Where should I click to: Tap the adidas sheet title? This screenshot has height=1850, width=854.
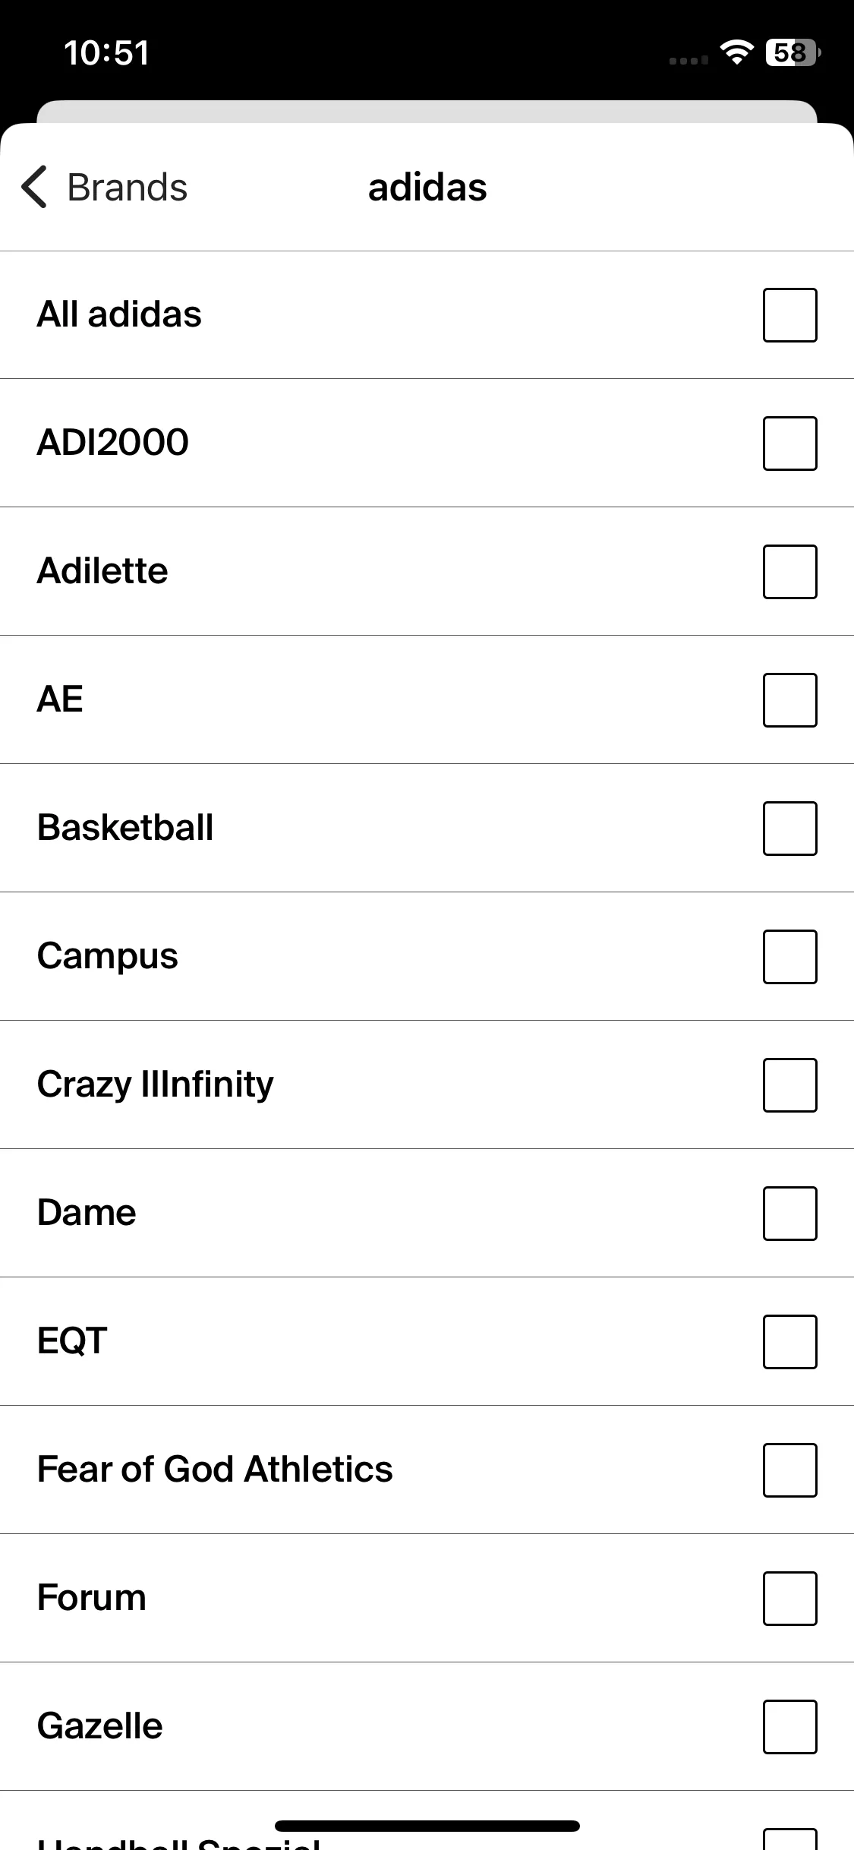click(x=427, y=187)
